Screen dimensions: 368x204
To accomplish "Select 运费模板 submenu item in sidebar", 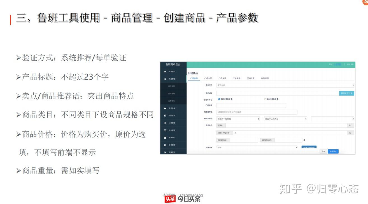I will pyautogui.click(x=171, y=101).
